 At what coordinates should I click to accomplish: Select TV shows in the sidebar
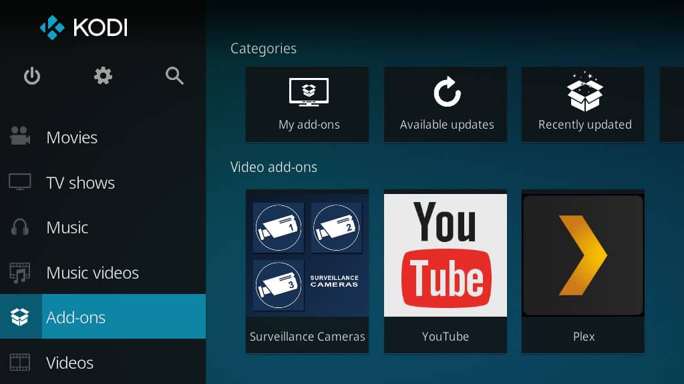pyautogui.click(x=103, y=183)
